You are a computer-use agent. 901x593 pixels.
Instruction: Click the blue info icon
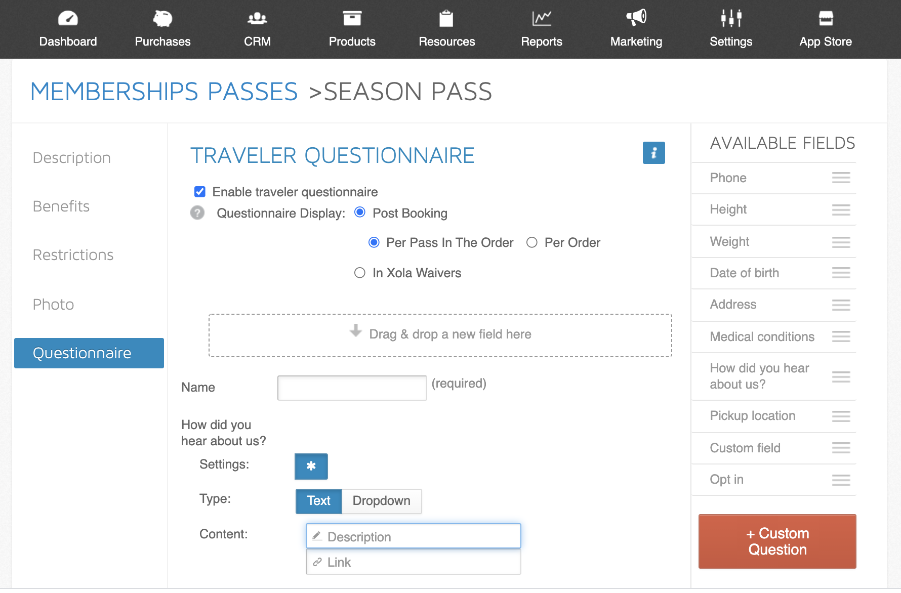pos(653,153)
